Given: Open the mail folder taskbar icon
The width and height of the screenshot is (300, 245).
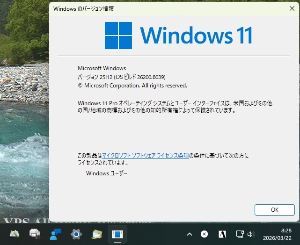Looking at the screenshot, I should pyautogui.click(x=97, y=234).
